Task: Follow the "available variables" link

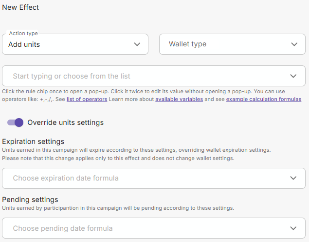Action: [x=179, y=99]
